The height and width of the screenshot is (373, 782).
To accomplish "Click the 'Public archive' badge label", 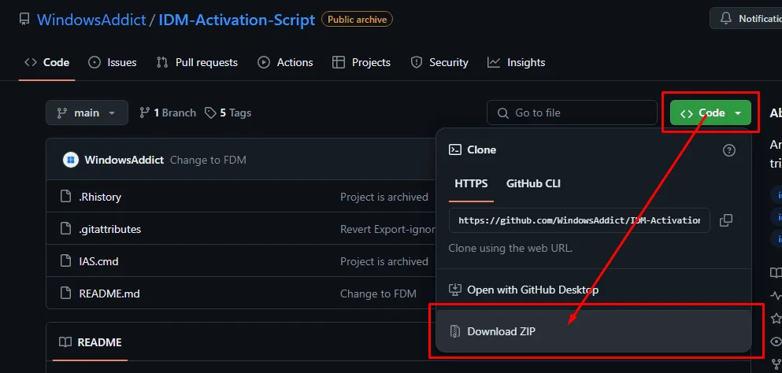I will (357, 20).
